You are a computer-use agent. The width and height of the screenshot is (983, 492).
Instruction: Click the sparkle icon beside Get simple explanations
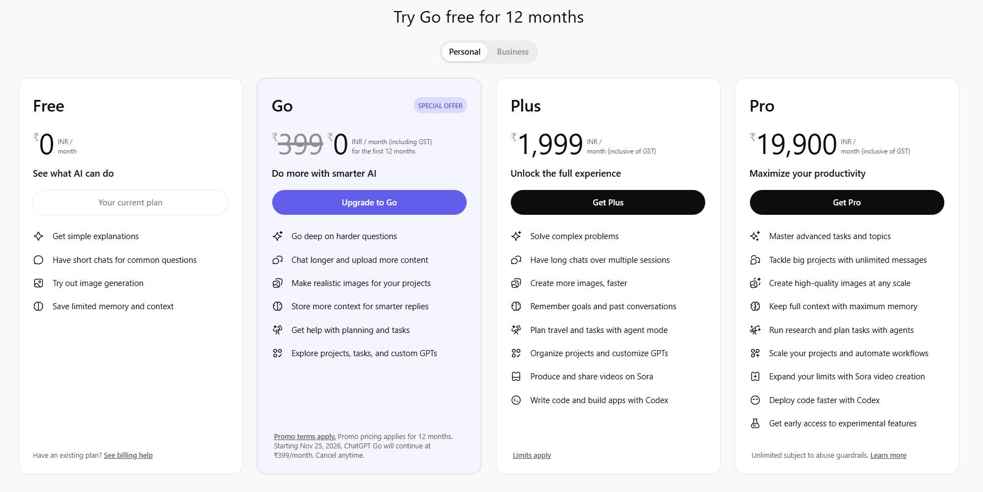38,236
